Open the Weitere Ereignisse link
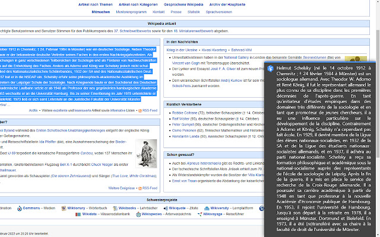380x237 pixels. pos(121,188)
